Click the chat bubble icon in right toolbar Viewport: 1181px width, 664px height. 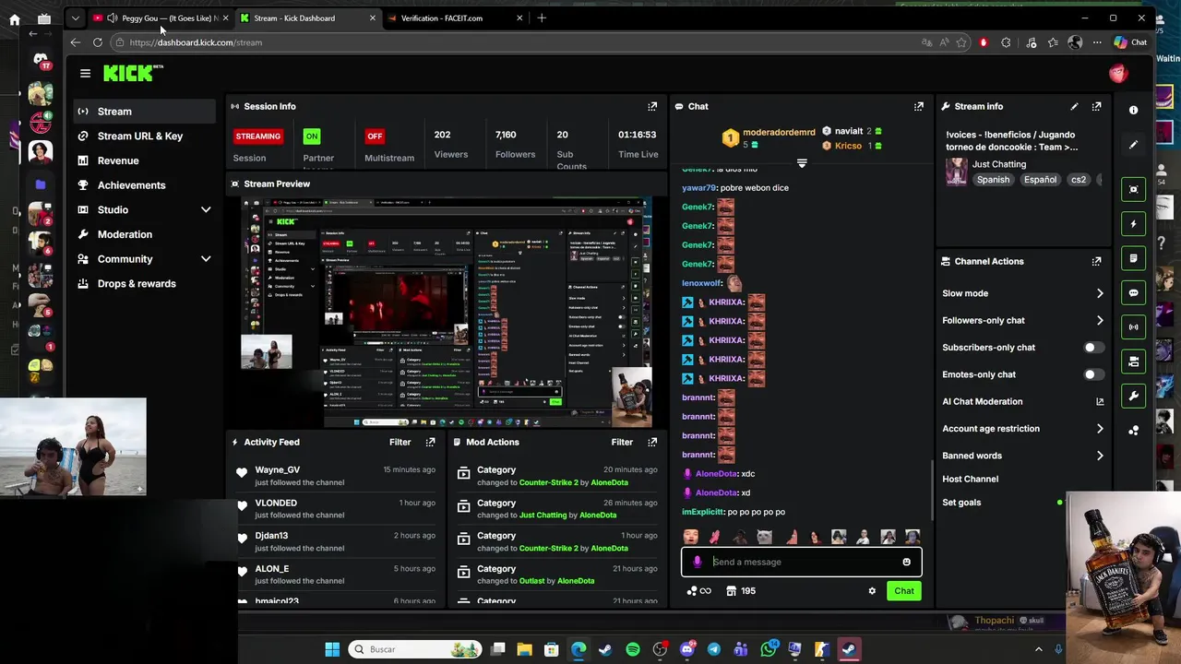[1133, 293]
